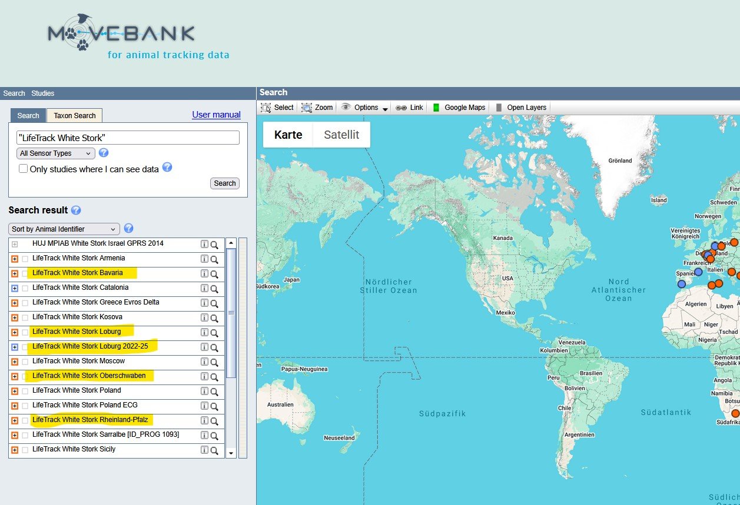The height and width of the screenshot is (505, 740).
Task: Open the Studies menu
Action: (43, 93)
